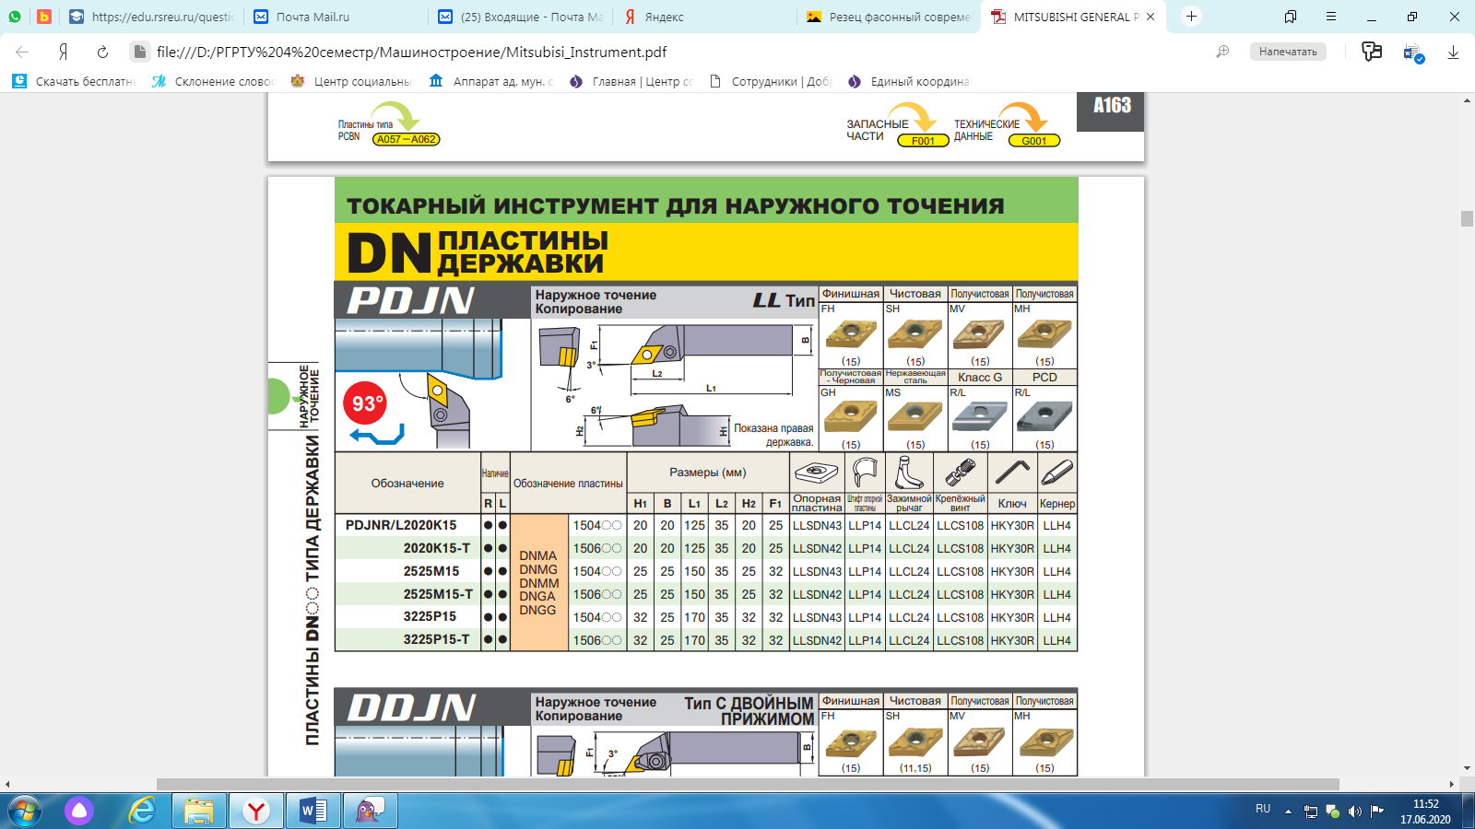Click the DDJN section heading

pyautogui.click(x=412, y=707)
